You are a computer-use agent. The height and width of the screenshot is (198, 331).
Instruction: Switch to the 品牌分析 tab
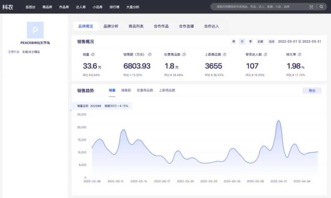click(x=111, y=26)
